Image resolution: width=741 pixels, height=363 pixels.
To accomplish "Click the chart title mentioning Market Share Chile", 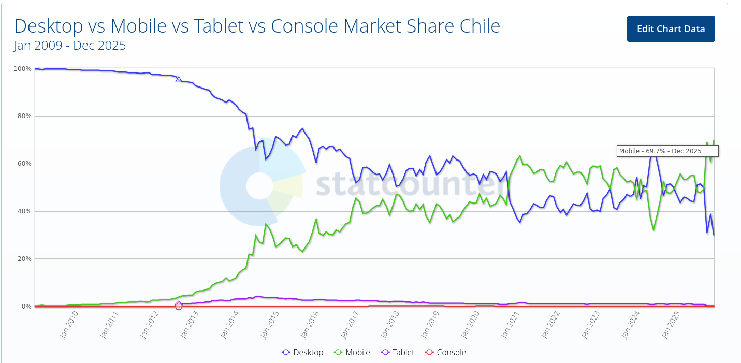I will tap(257, 25).
